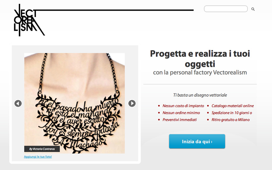Click the personal factory Vectorealism subtitle

click(x=200, y=72)
